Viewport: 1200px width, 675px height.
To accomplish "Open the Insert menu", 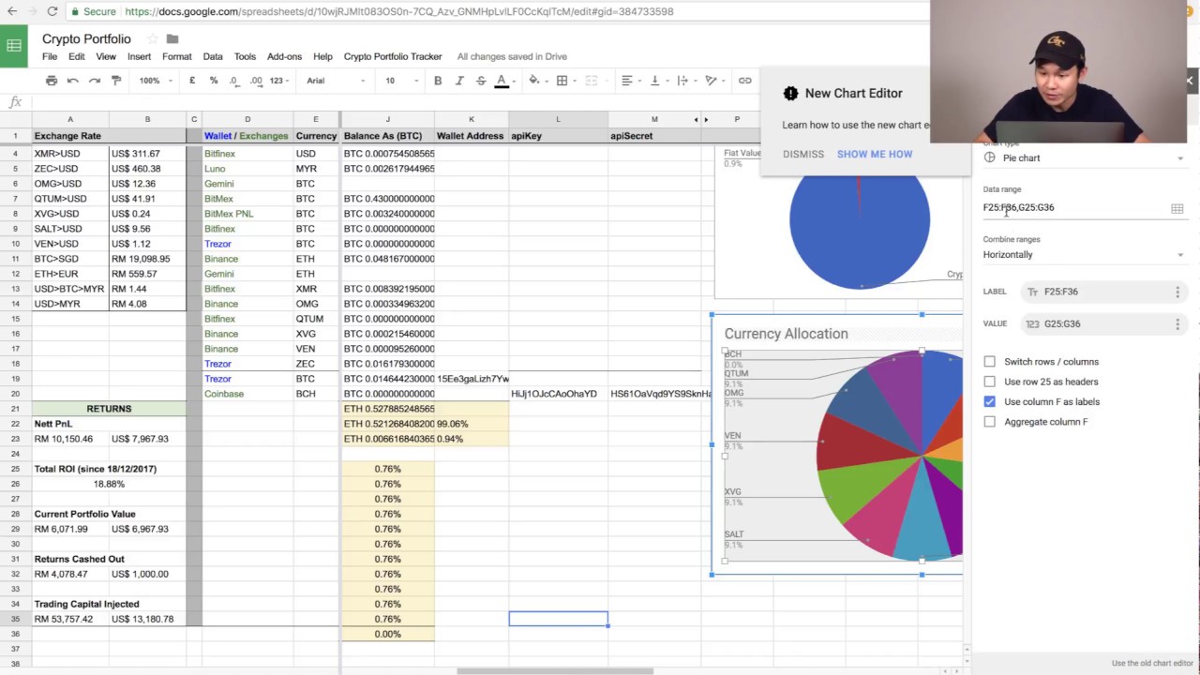I will point(139,56).
